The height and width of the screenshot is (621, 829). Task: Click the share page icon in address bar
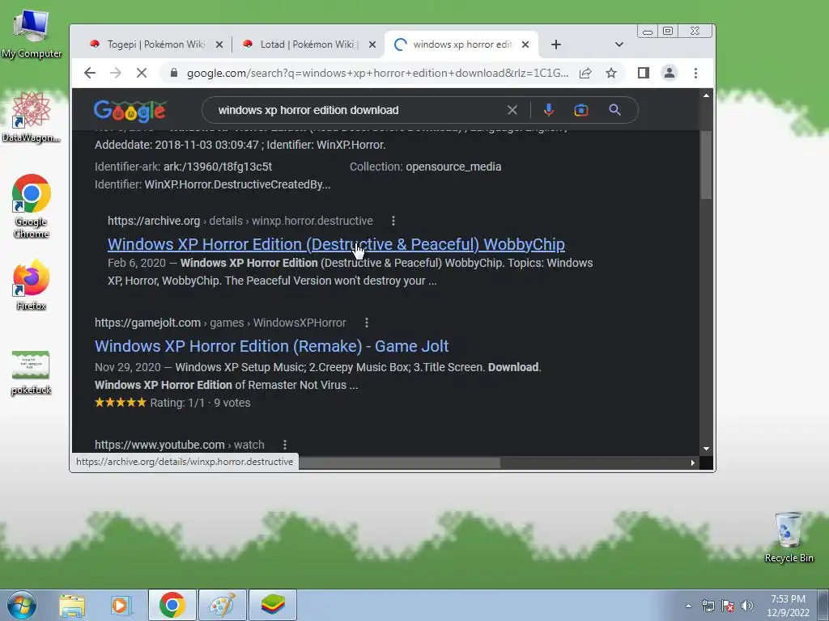585,73
